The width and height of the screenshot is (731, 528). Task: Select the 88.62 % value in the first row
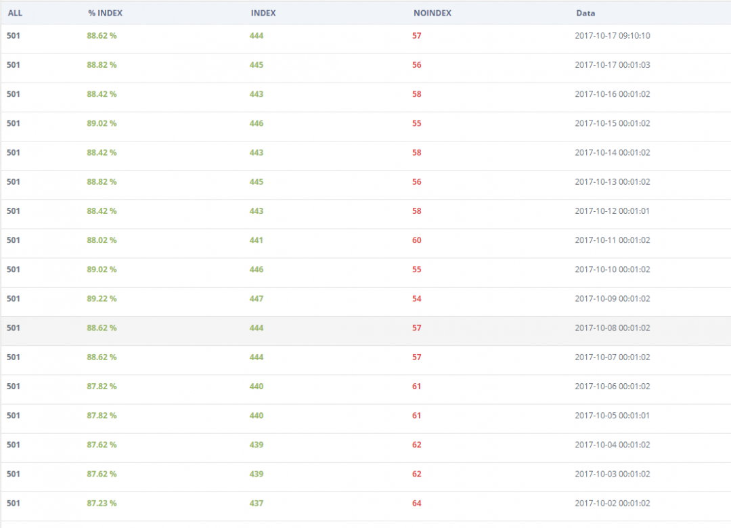tap(102, 36)
